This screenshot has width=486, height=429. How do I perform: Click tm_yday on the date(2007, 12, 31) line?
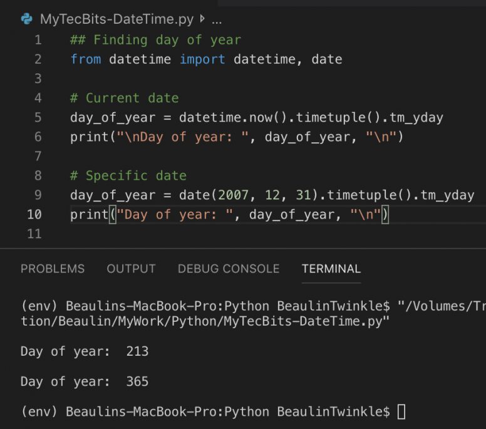[447, 195]
